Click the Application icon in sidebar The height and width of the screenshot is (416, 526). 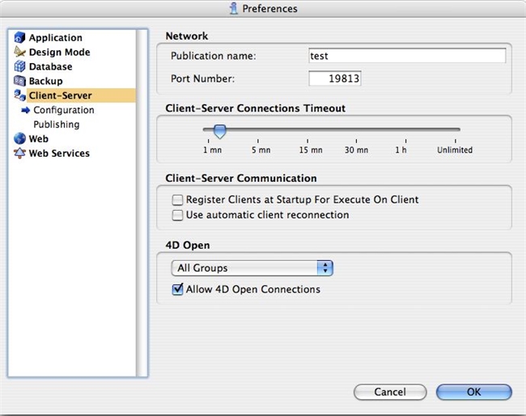(20, 38)
